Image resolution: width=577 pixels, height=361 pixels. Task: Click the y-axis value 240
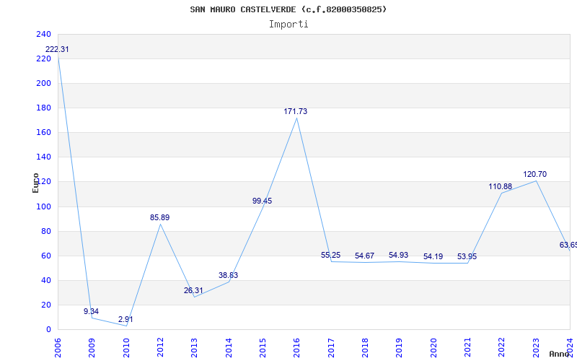click(x=43, y=34)
